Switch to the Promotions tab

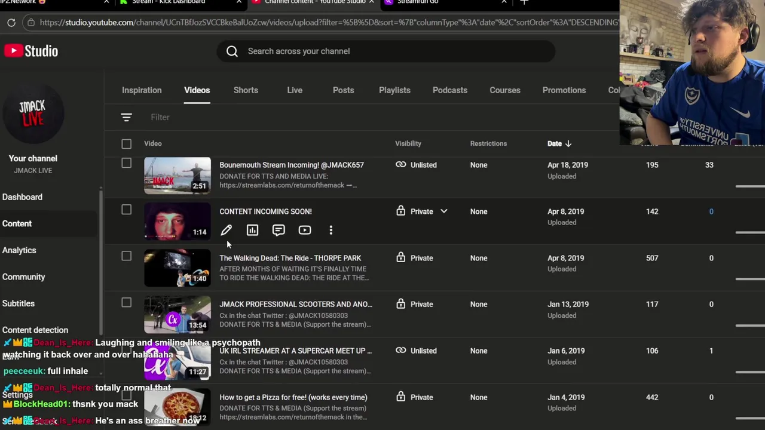pyautogui.click(x=564, y=90)
